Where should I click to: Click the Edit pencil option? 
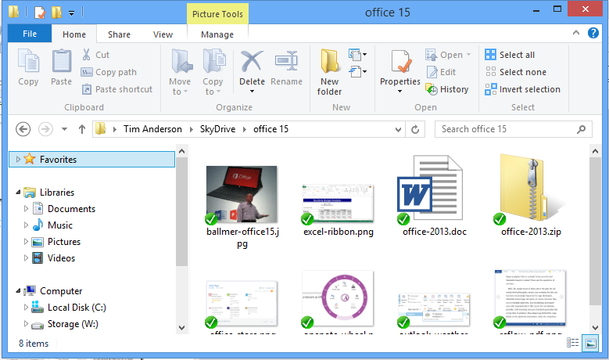(x=441, y=72)
